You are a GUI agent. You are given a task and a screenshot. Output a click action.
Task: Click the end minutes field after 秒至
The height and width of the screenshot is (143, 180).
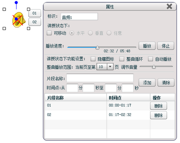click(111, 88)
